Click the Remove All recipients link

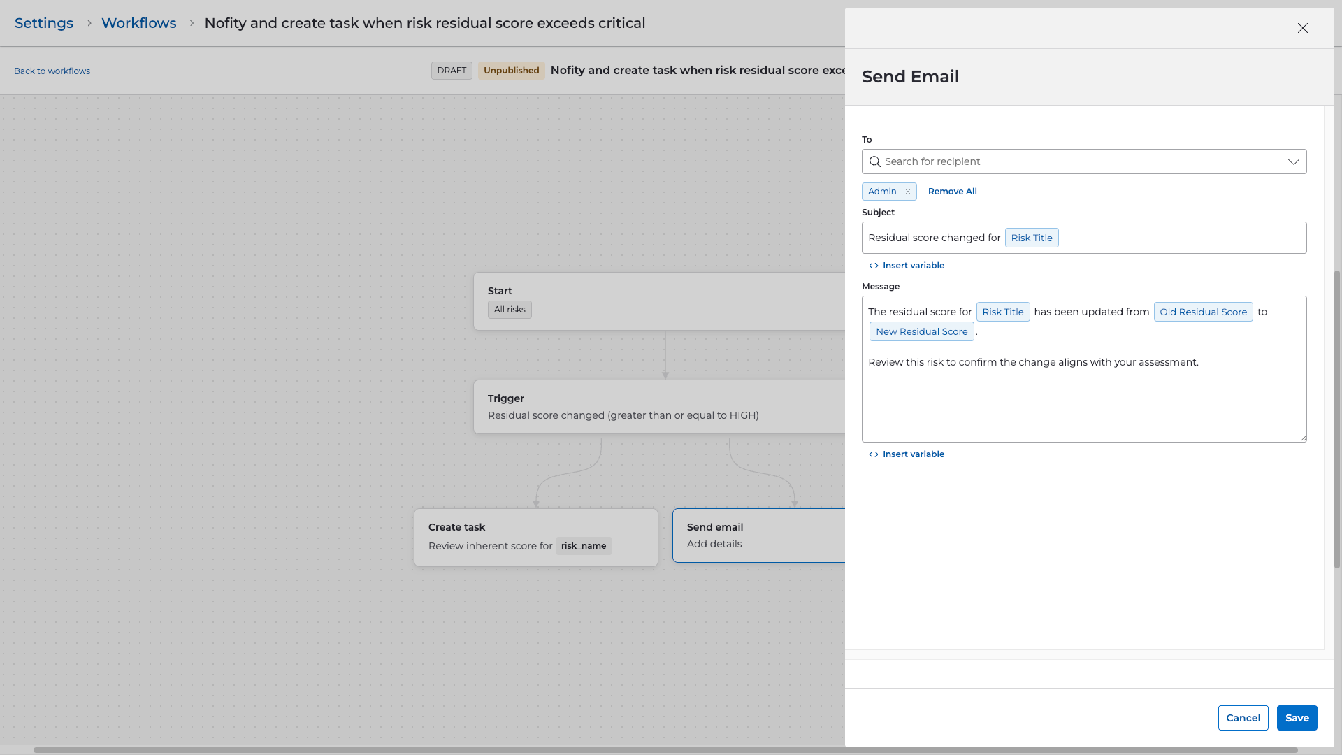952,192
